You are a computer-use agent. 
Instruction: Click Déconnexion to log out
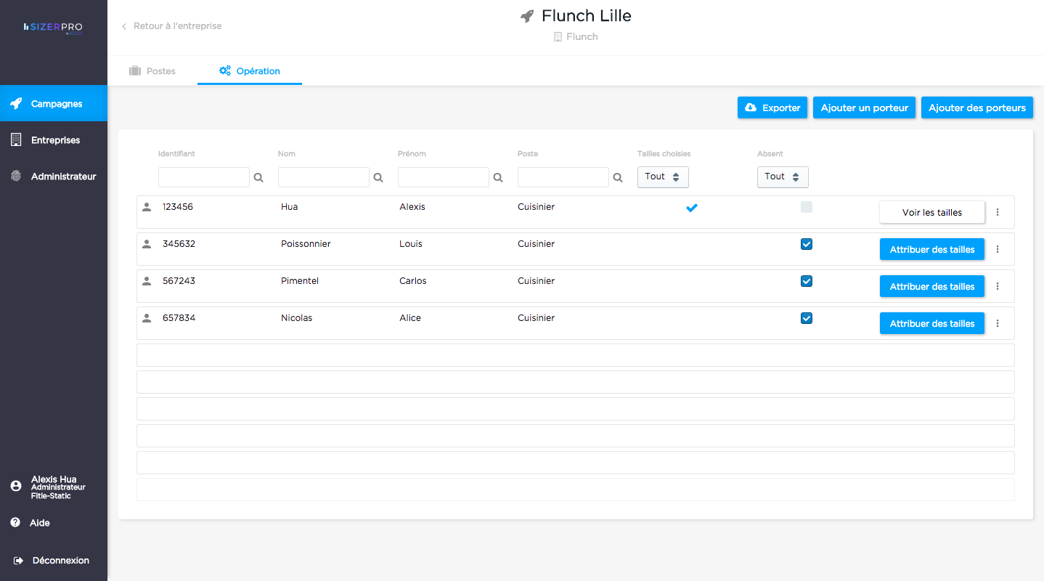[x=60, y=561]
